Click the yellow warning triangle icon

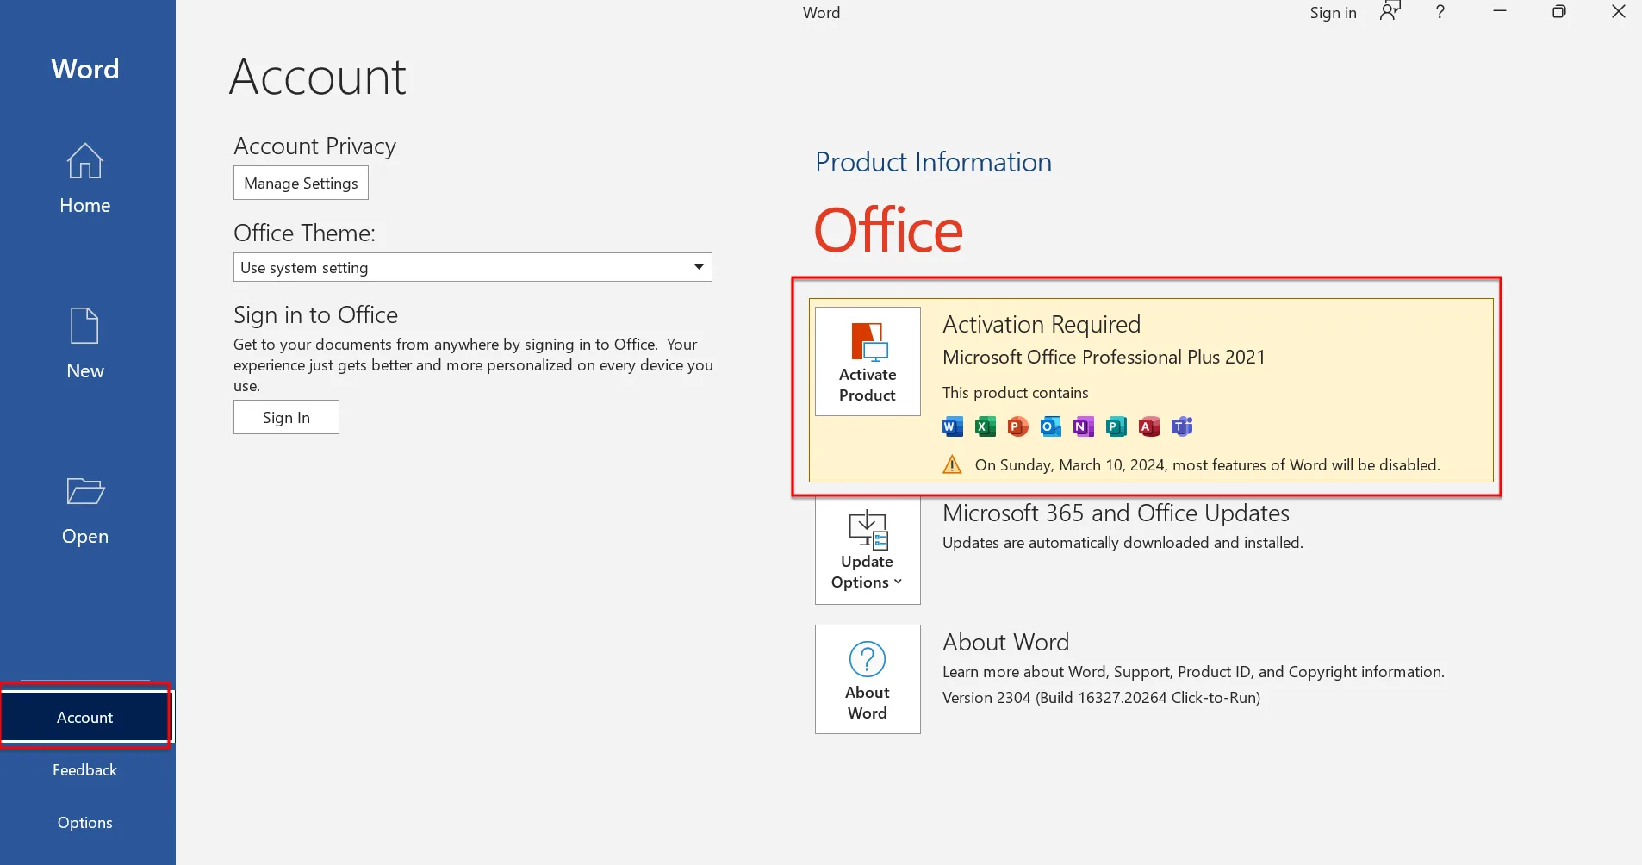tap(952, 465)
